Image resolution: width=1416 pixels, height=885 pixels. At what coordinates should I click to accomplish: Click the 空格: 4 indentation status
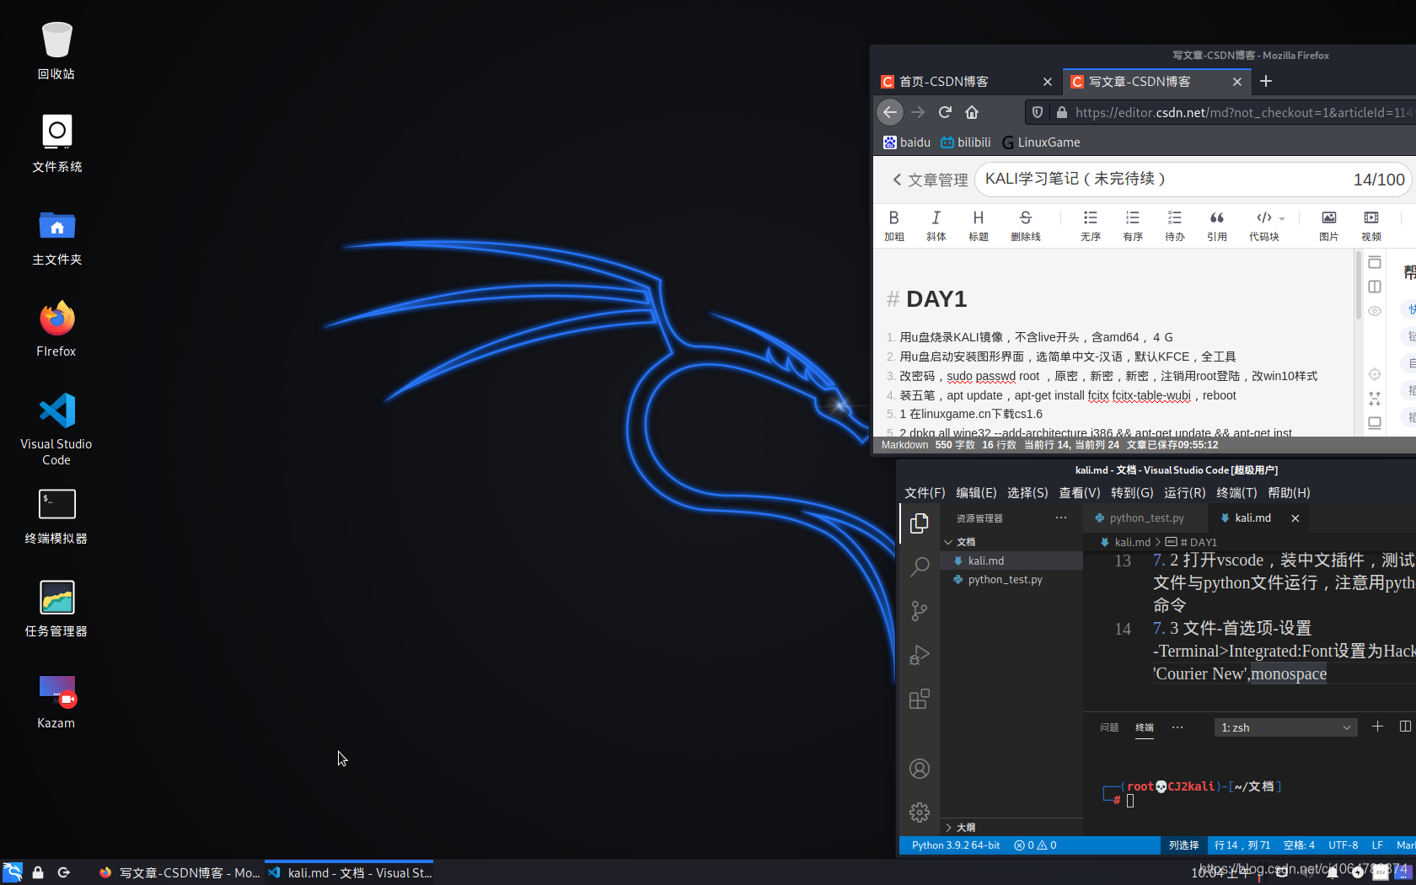[x=1299, y=845]
